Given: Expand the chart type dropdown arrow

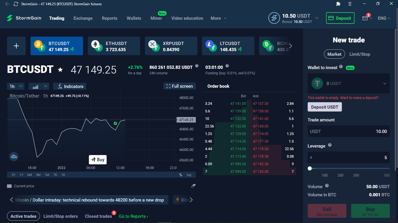Looking at the screenshot, I should pyautogui.click(x=45, y=86).
